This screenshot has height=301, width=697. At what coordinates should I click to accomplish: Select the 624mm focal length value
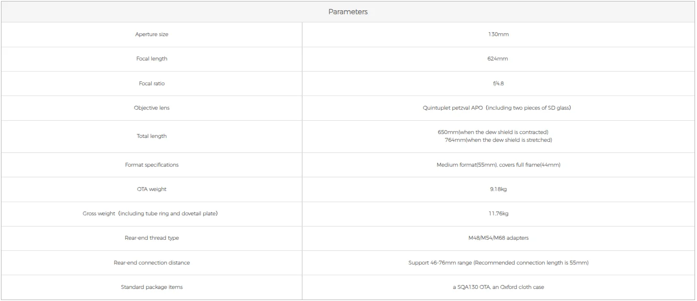(x=498, y=59)
